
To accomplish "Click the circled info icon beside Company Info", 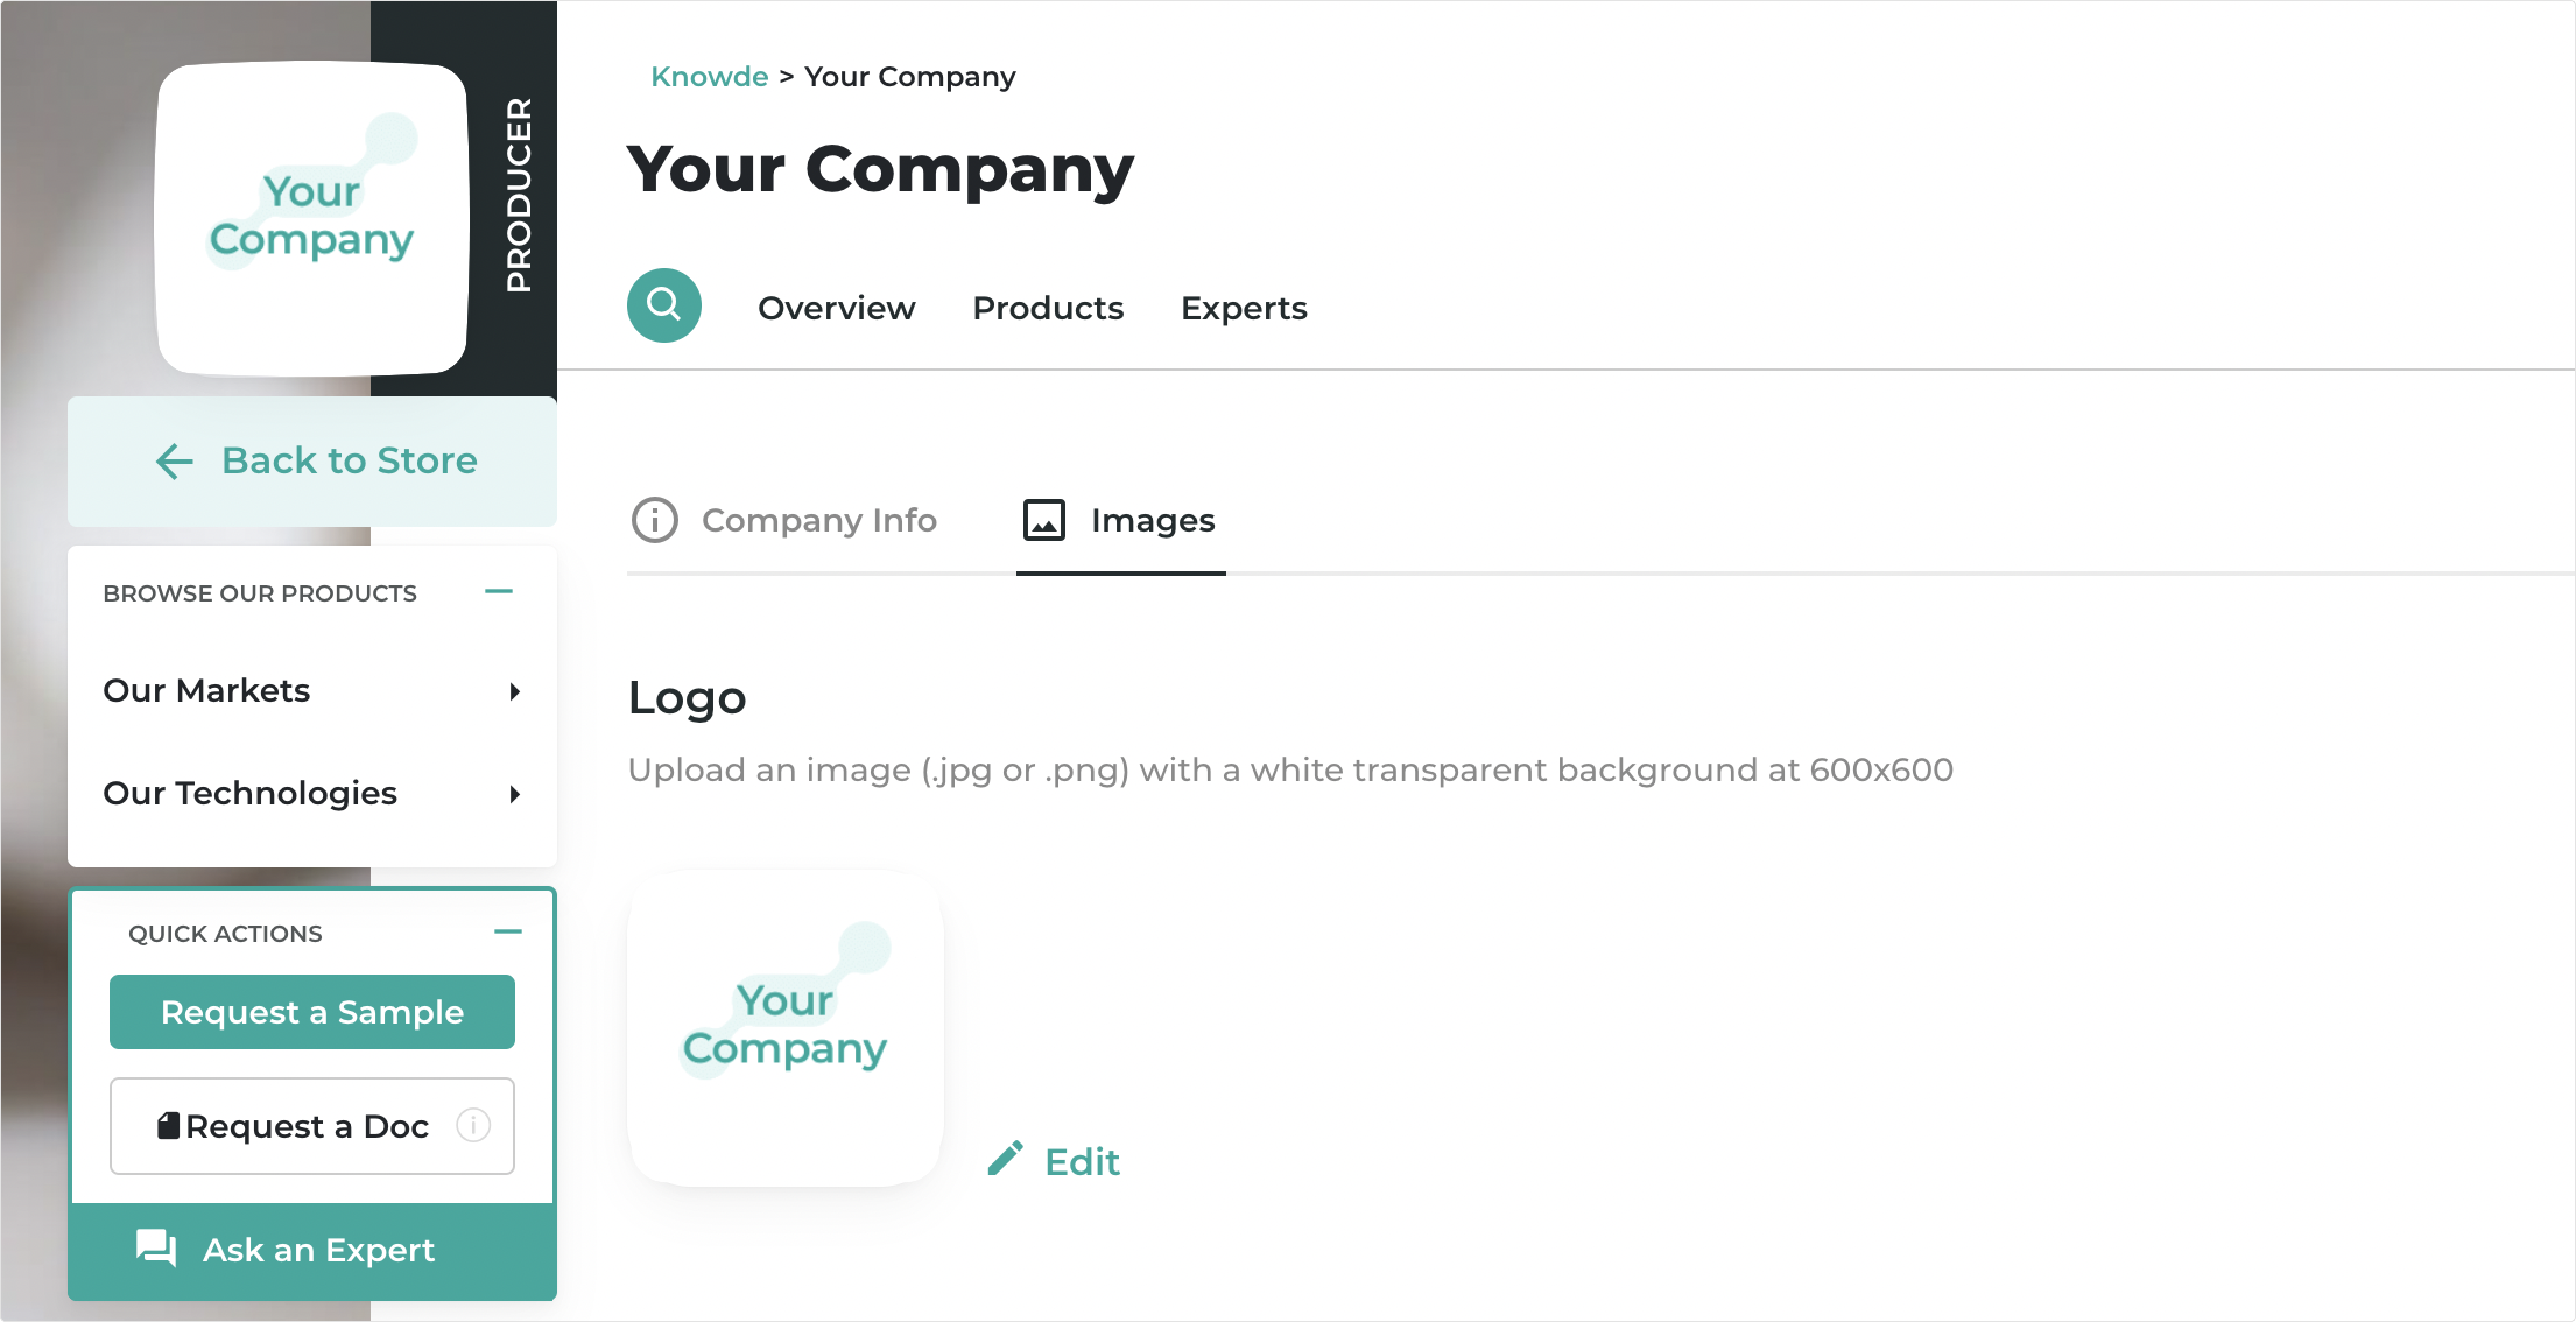I will click(x=655, y=520).
